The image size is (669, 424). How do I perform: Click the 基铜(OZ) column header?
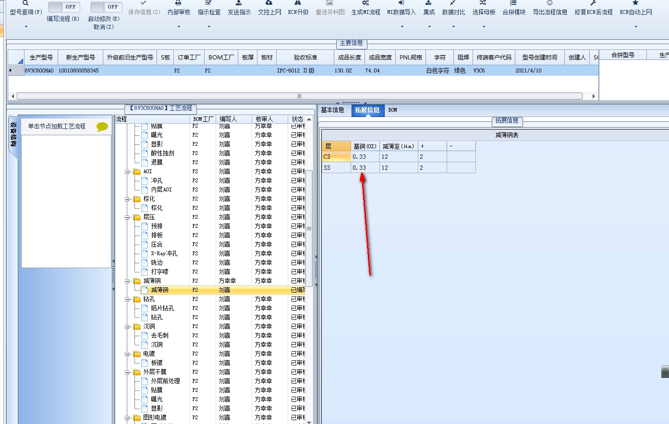coord(365,146)
